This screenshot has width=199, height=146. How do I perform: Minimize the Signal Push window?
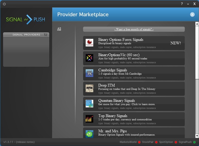click(188, 4)
